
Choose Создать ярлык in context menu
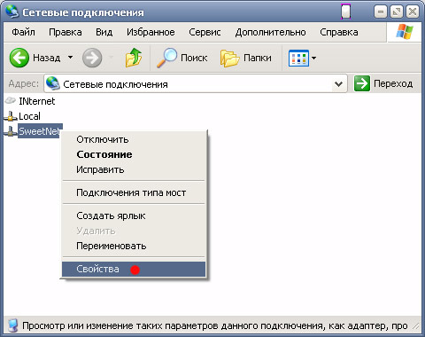point(134,216)
